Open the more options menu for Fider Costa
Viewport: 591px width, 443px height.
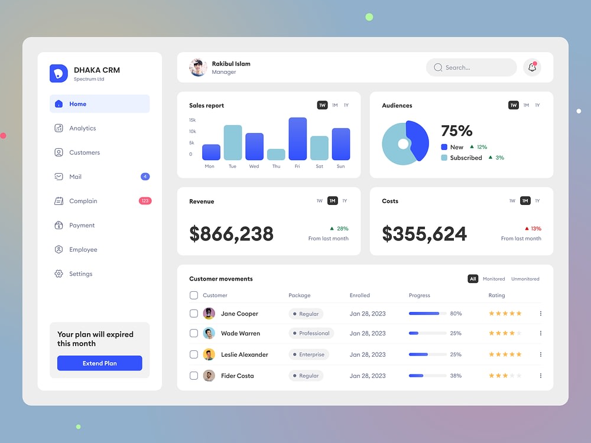(541, 376)
